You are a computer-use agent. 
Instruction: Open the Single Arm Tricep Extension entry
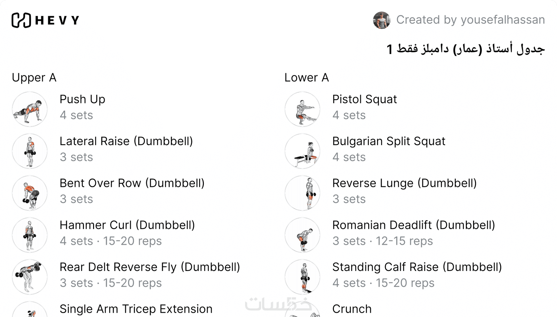coord(136,309)
